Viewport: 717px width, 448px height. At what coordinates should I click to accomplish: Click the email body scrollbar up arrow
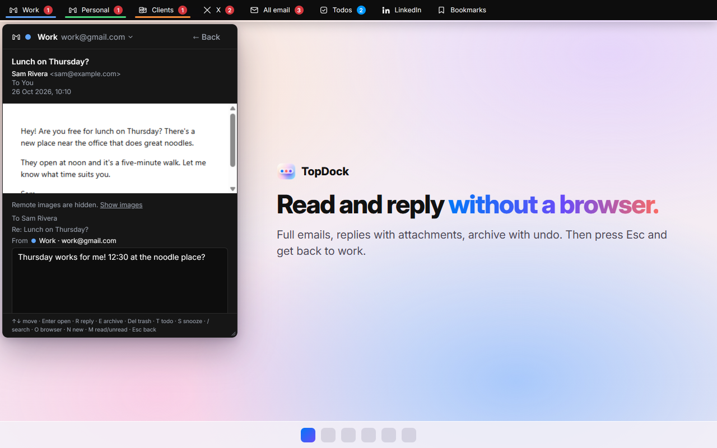(x=232, y=109)
